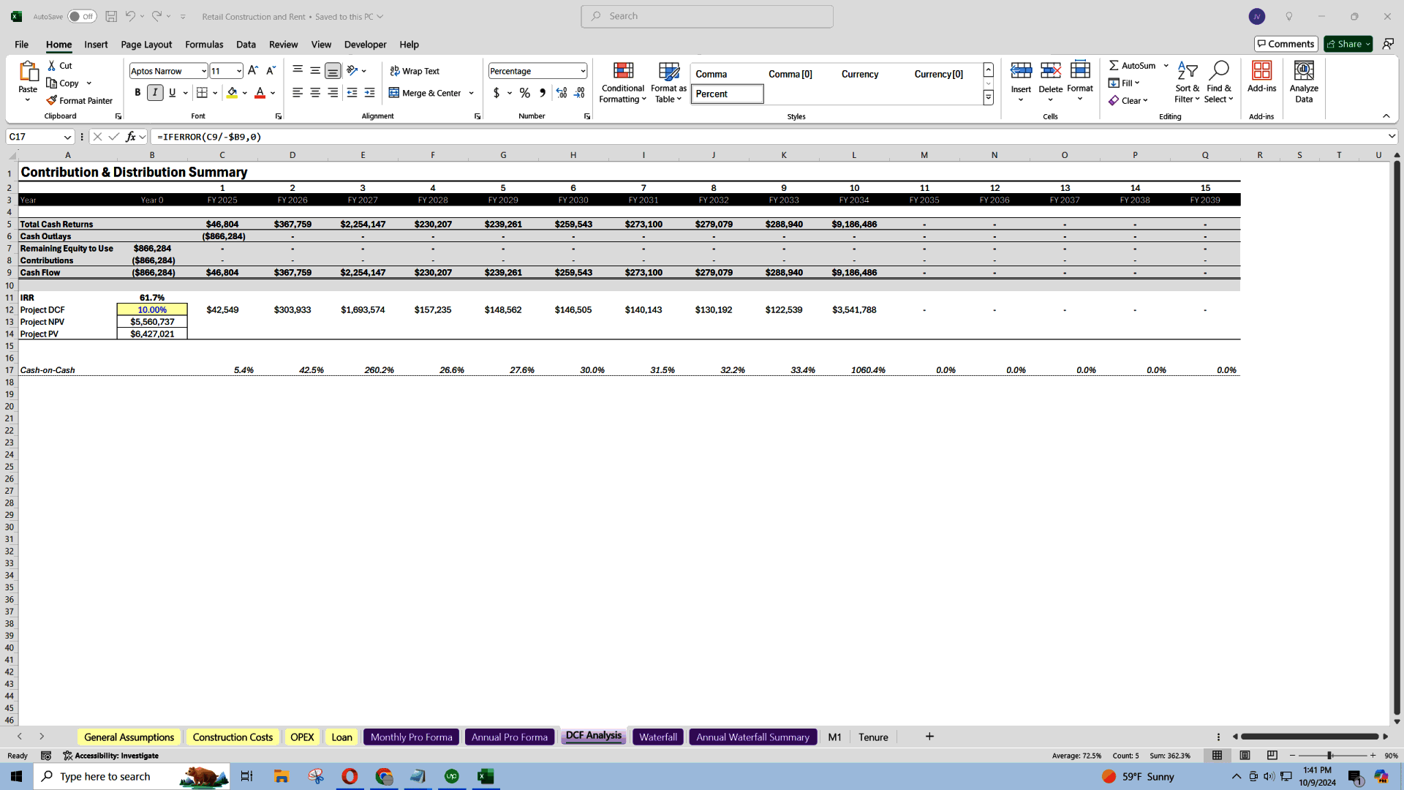This screenshot has width=1404, height=790.
Task: Select the Percent style color swatch
Action: click(x=728, y=94)
